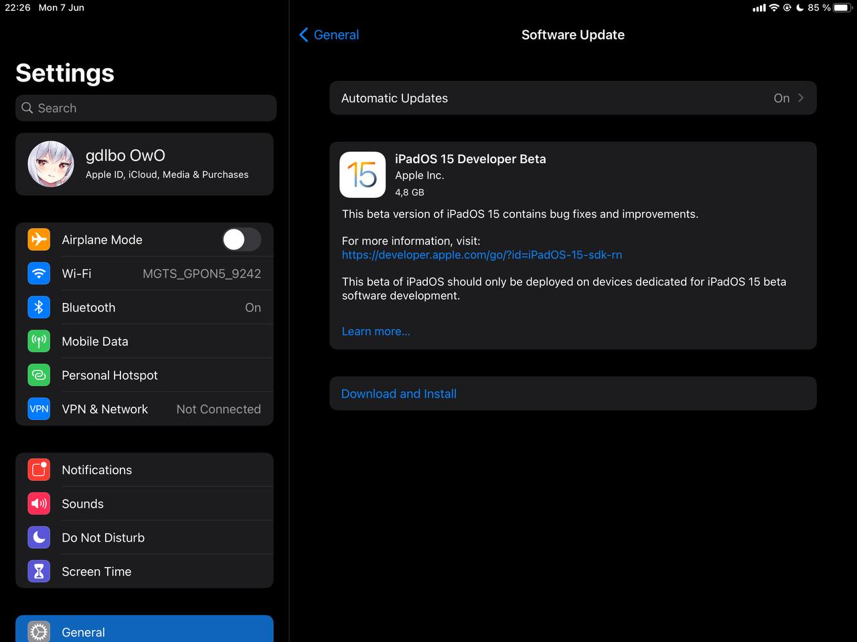The height and width of the screenshot is (642, 857).
Task: Open Automatic Updates row
Action: (573, 98)
